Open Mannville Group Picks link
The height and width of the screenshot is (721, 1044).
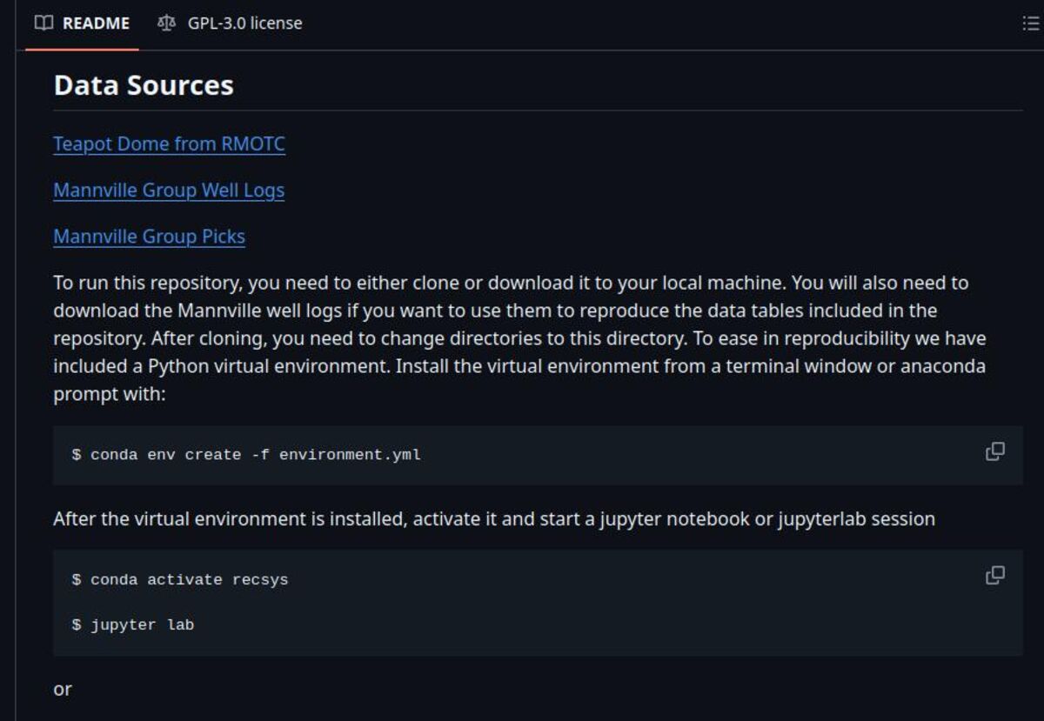(x=149, y=236)
